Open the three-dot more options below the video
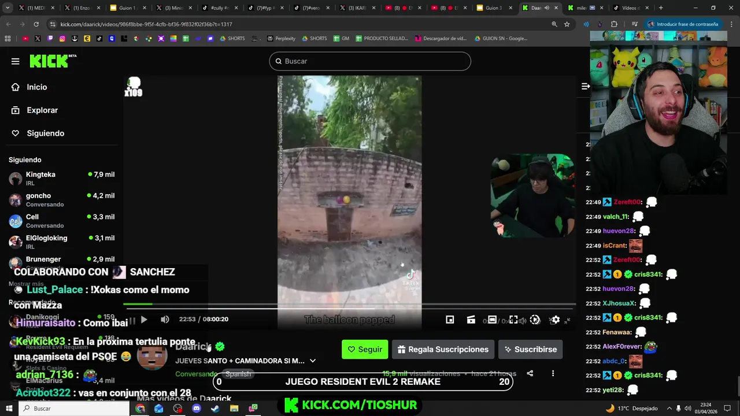 [x=553, y=373]
